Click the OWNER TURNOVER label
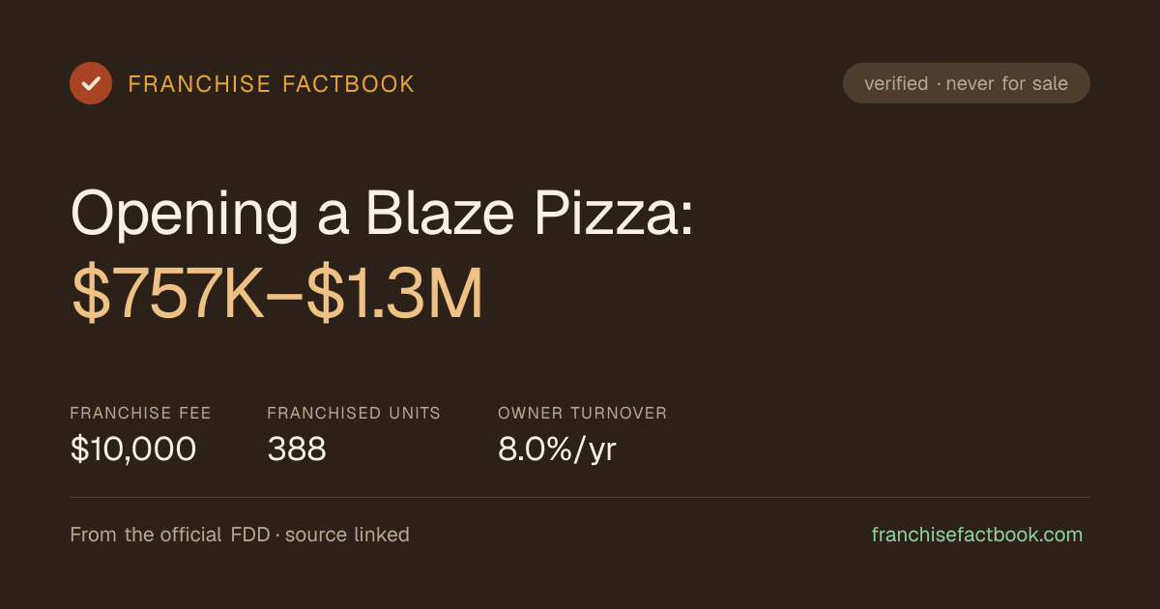Viewport: 1160px width, 609px height. pyautogui.click(x=583, y=413)
